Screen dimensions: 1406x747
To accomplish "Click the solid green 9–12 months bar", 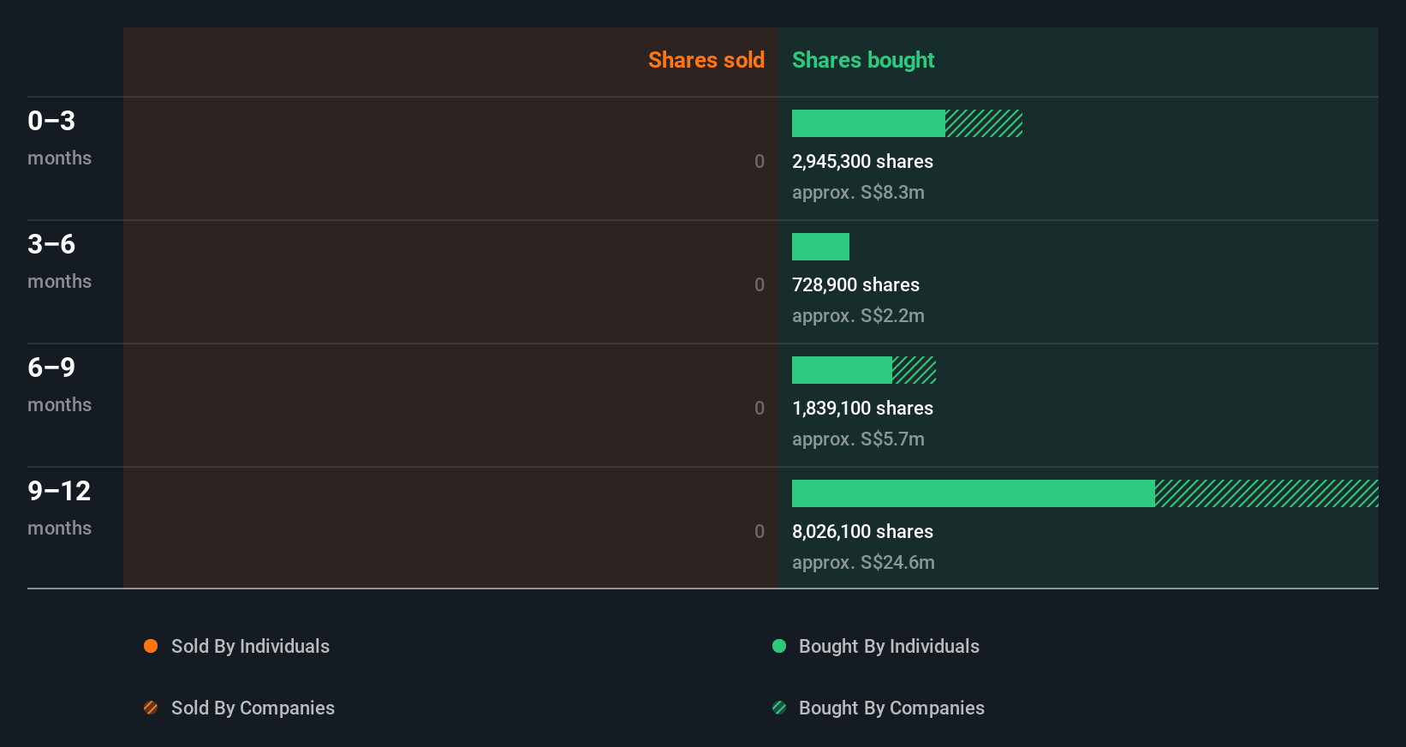I will click(x=973, y=493).
